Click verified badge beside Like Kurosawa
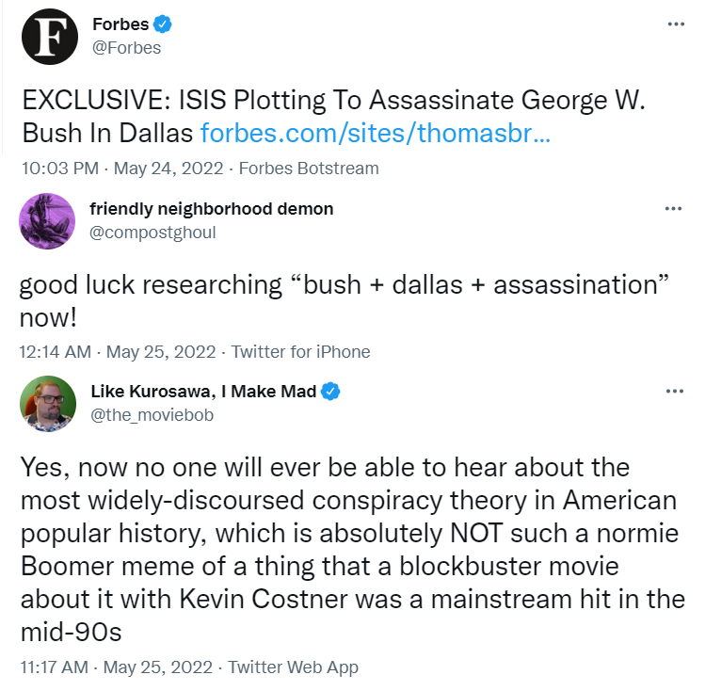 tap(330, 391)
